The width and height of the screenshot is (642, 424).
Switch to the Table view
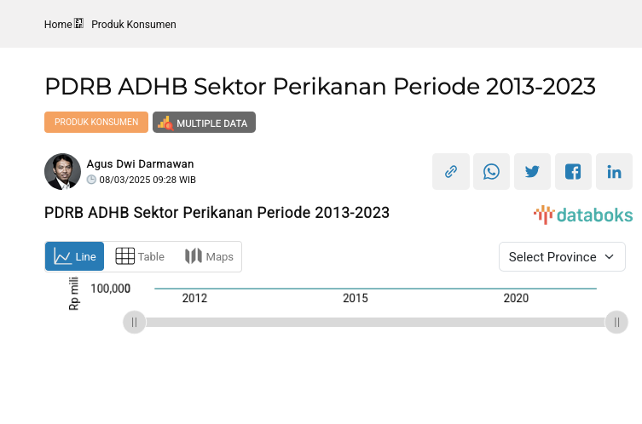(140, 256)
